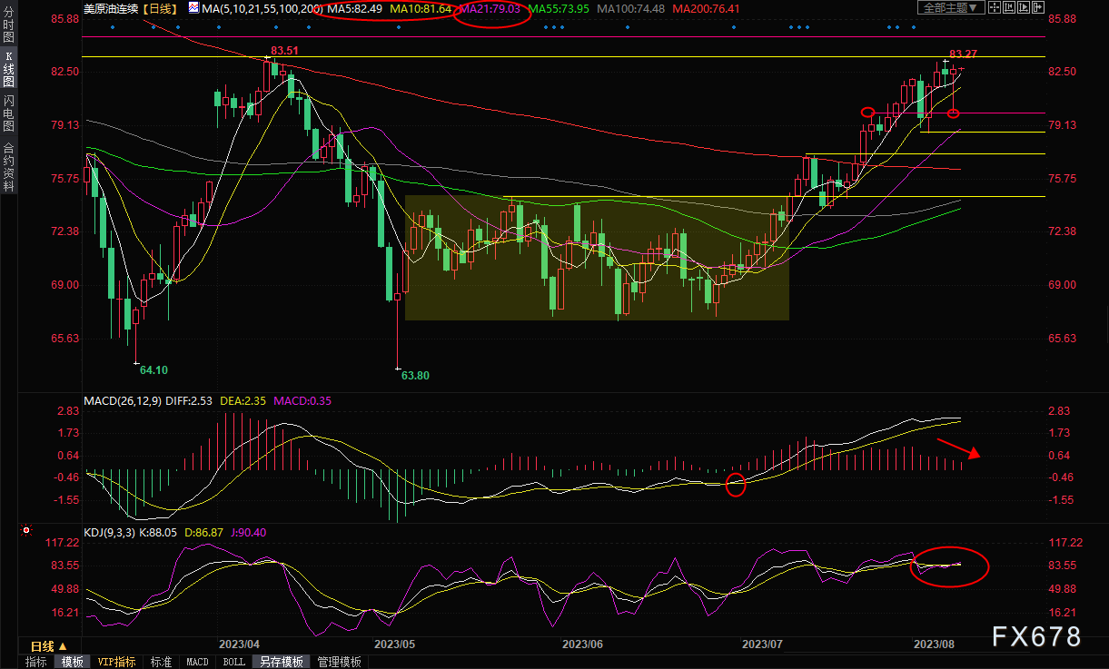Screen dimensions: 1109x669
Task: Click the crosshair cursor icon at top right
Action: click(x=995, y=7)
